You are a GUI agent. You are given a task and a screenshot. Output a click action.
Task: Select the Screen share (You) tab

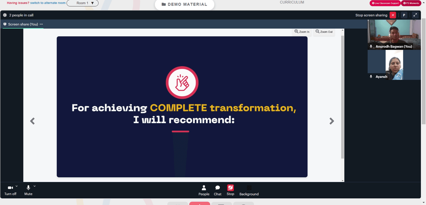tap(23, 24)
